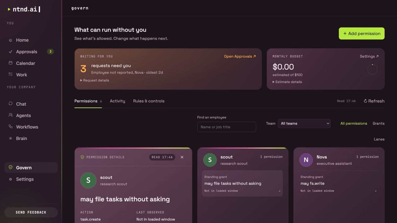Select the Permissions tab
397x223 pixels.
(88, 101)
